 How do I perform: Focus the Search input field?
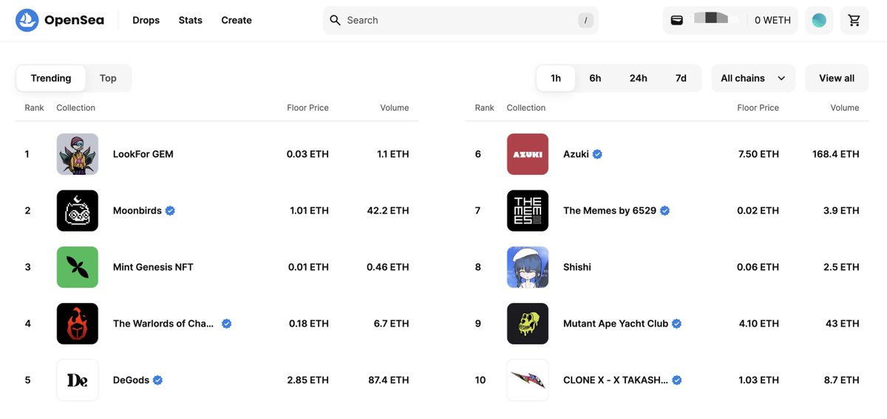(461, 21)
